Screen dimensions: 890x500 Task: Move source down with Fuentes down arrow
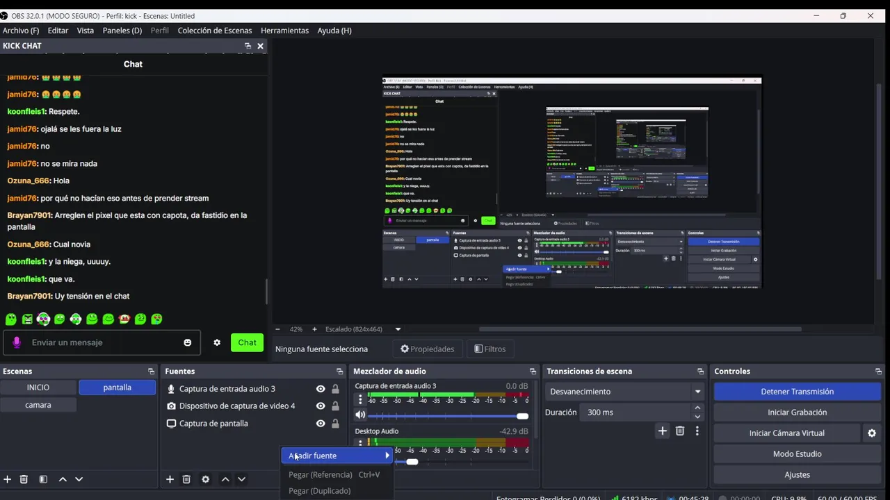pos(241,479)
